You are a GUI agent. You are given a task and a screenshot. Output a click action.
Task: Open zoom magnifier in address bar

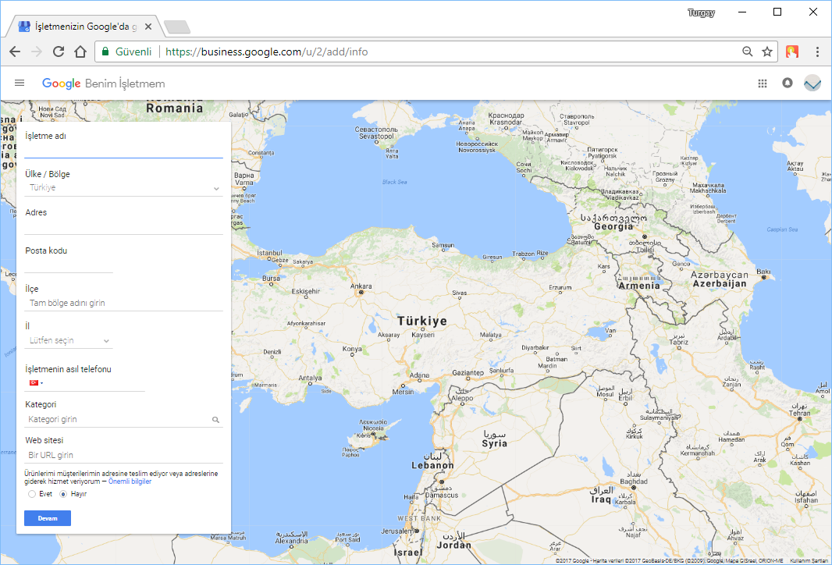pyautogui.click(x=747, y=52)
